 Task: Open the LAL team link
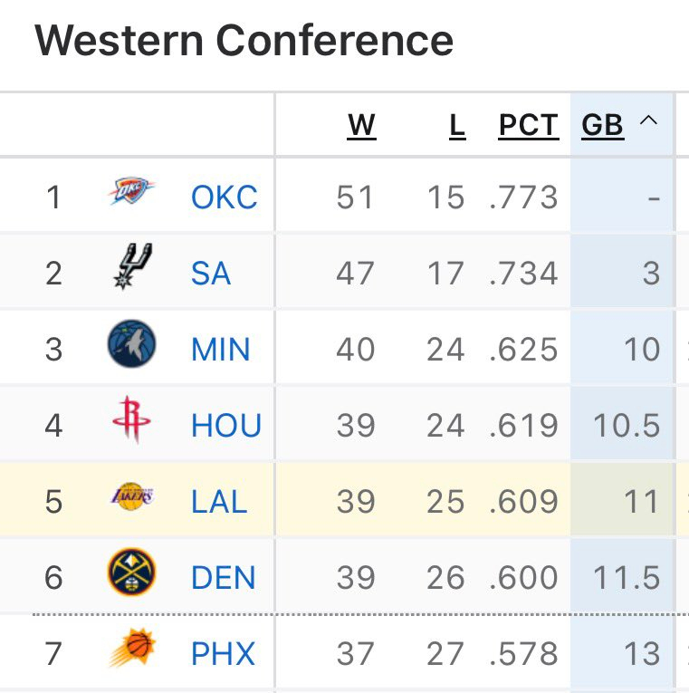219,501
